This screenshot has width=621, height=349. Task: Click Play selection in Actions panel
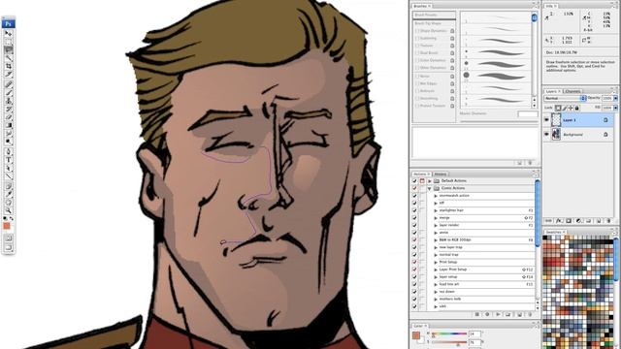tap(498, 314)
